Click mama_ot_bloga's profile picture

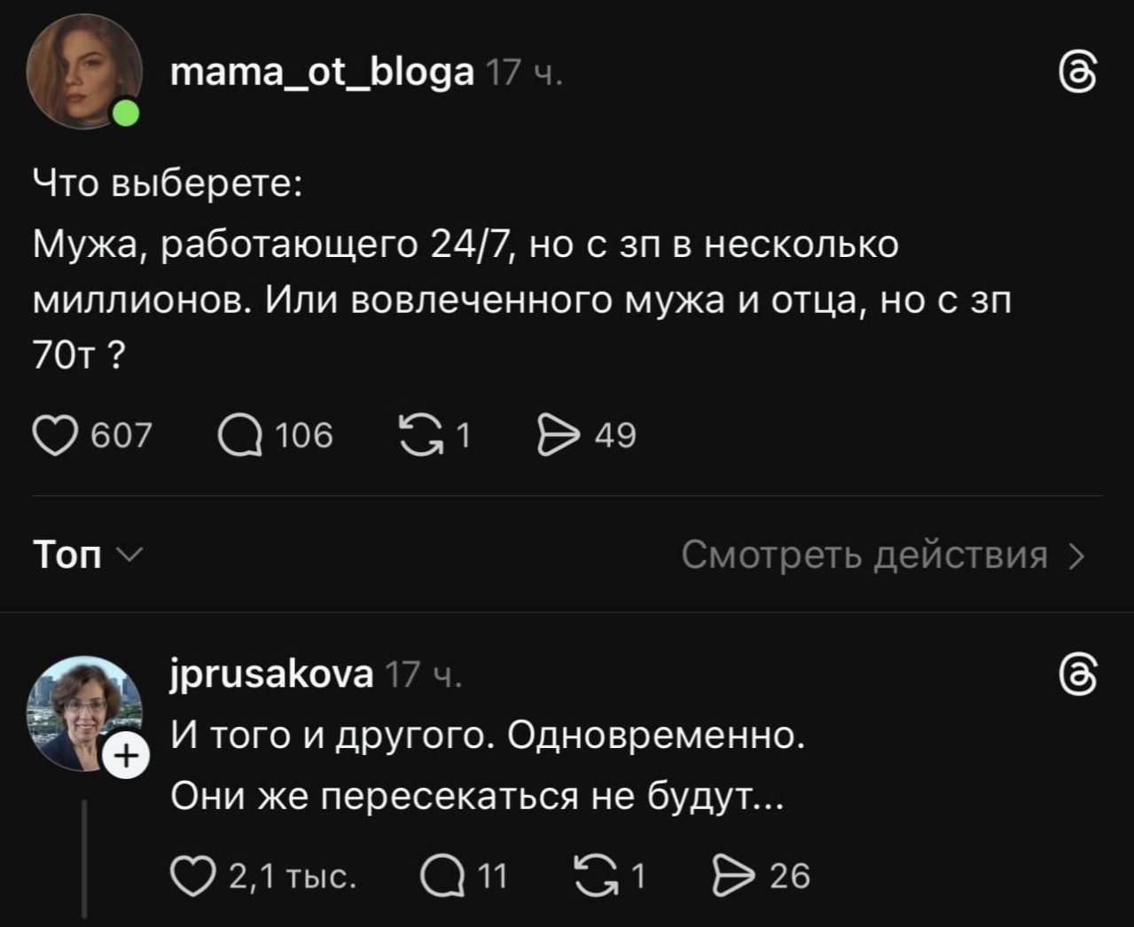(83, 72)
